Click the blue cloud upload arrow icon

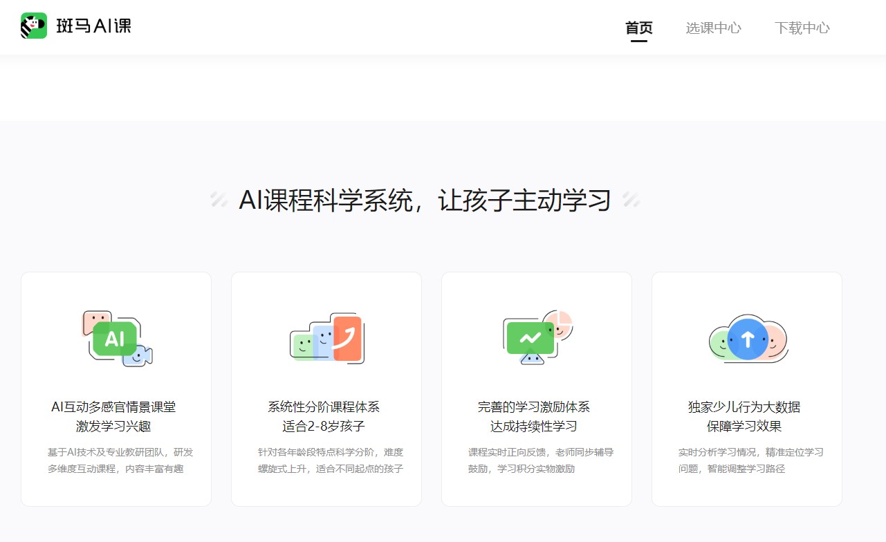pos(746,338)
